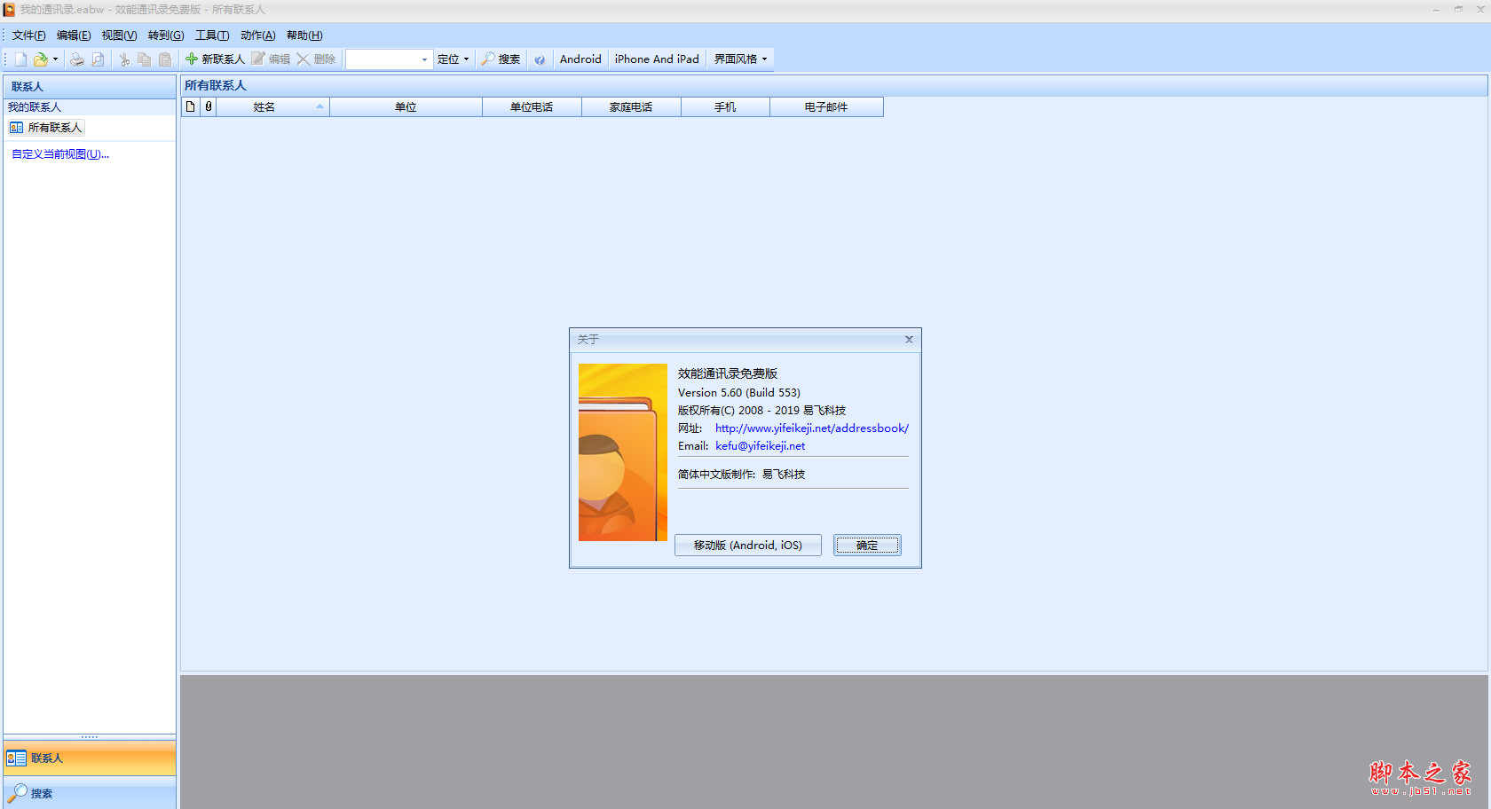Close the 关于 dialog with X
This screenshot has height=809, width=1491.
pyautogui.click(x=909, y=340)
